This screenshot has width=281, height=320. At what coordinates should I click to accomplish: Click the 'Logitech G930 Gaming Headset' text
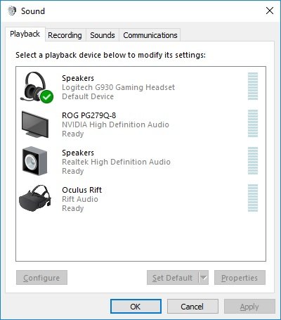click(x=118, y=87)
